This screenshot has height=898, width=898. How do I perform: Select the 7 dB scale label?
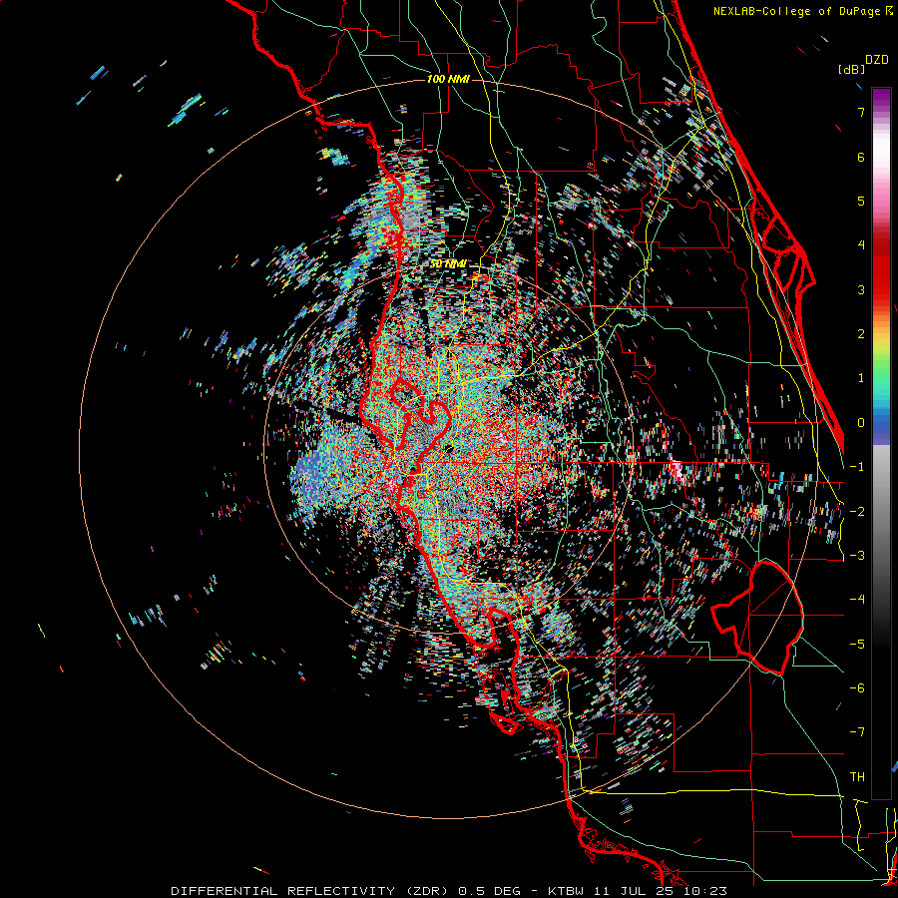pyautogui.click(x=861, y=112)
